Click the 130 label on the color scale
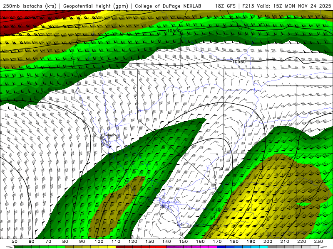The width and height of the screenshot is (333, 249). 150,242
